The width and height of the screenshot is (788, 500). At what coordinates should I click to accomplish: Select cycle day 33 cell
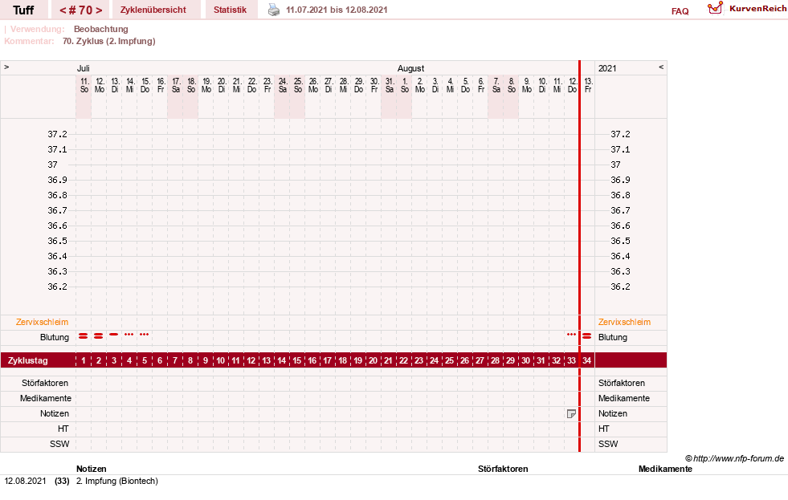[x=571, y=360]
